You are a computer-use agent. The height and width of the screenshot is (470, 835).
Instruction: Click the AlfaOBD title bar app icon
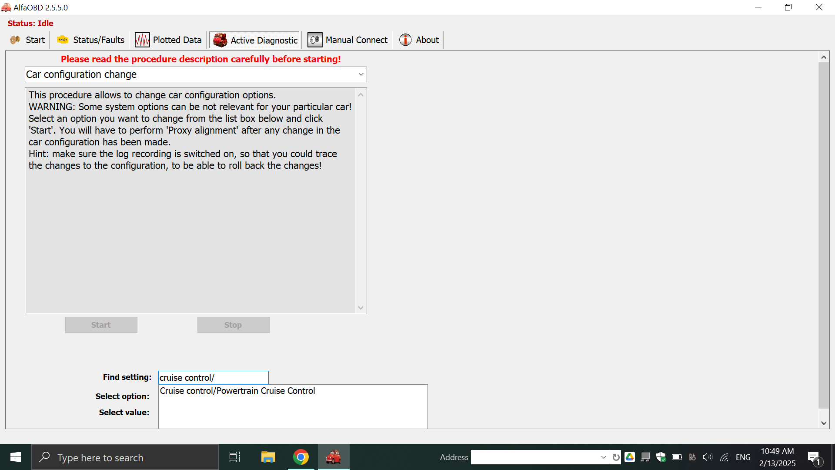tap(6, 7)
